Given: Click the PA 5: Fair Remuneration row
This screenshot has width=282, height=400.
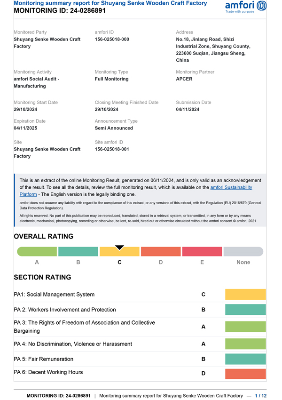Looking at the screenshot, I should click(x=44, y=359).
